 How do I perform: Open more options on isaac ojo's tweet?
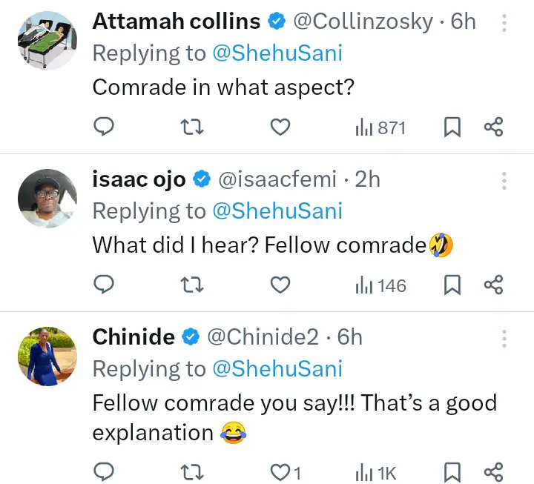(x=504, y=181)
